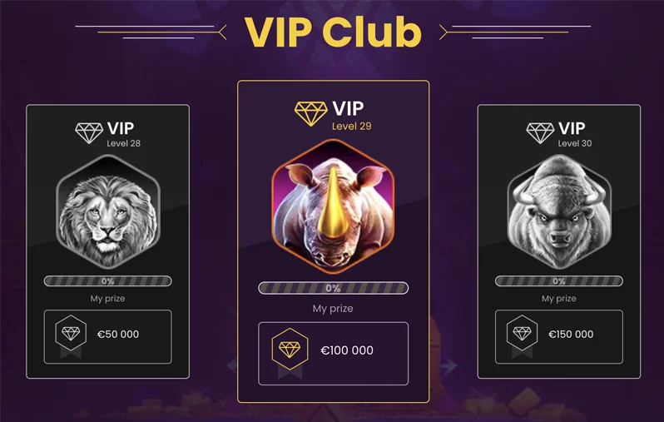Click the Level 29 label text

pos(351,127)
